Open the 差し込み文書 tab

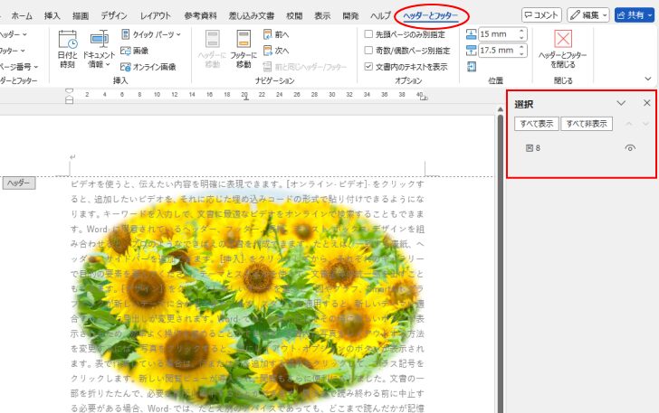click(x=252, y=16)
